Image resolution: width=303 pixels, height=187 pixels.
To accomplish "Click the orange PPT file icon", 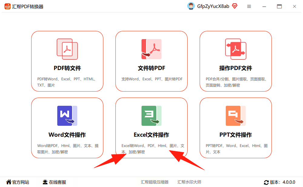I will coord(235,116).
